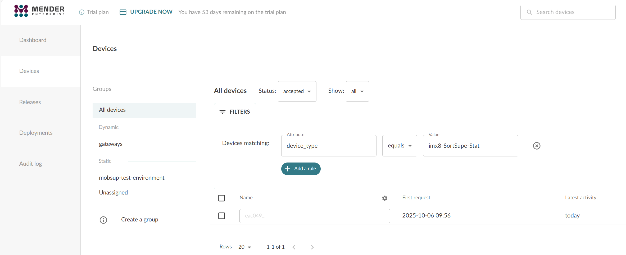Toggle the select-all devices checkbox

pyautogui.click(x=222, y=198)
